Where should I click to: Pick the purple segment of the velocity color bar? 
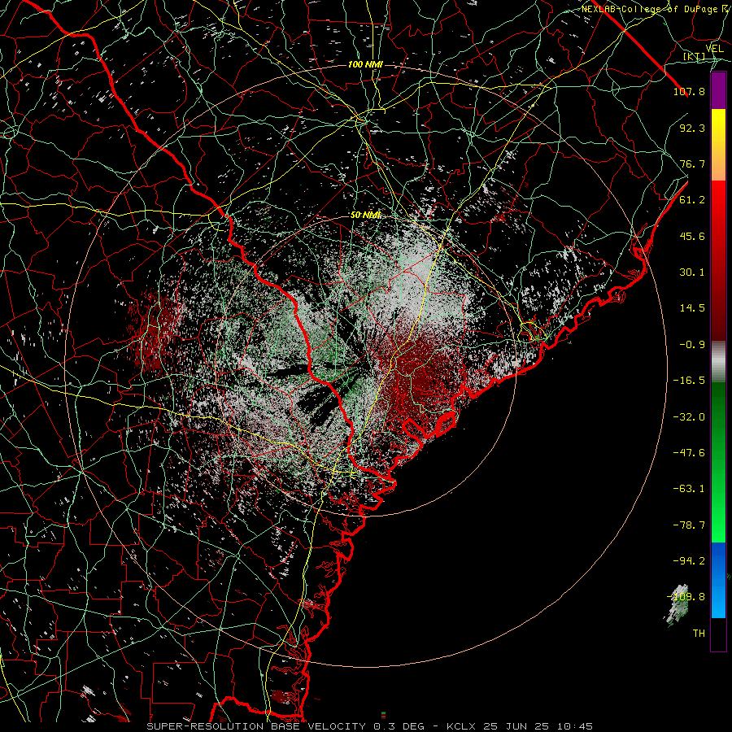coord(718,91)
